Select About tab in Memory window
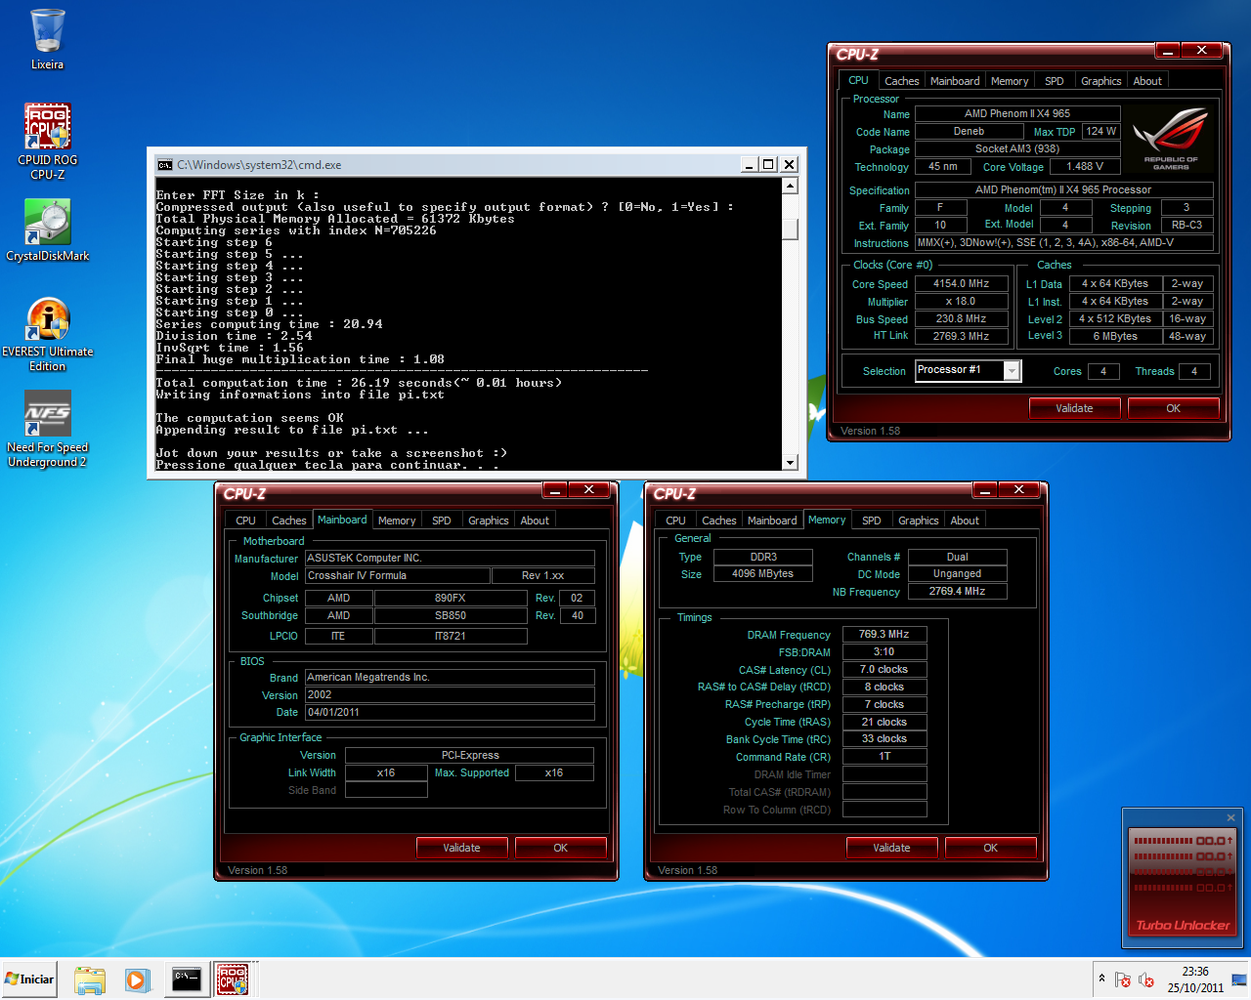The width and height of the screenshot is (1251, 1000). pyautogui.click(x=965, y=521)
